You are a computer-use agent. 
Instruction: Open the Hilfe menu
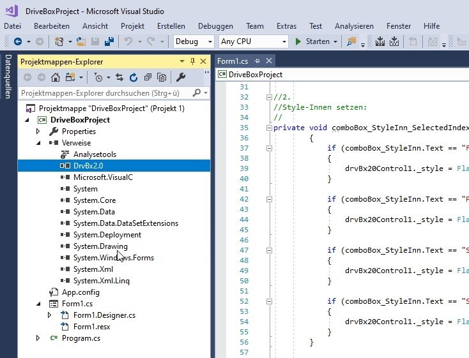coord(431,26)
